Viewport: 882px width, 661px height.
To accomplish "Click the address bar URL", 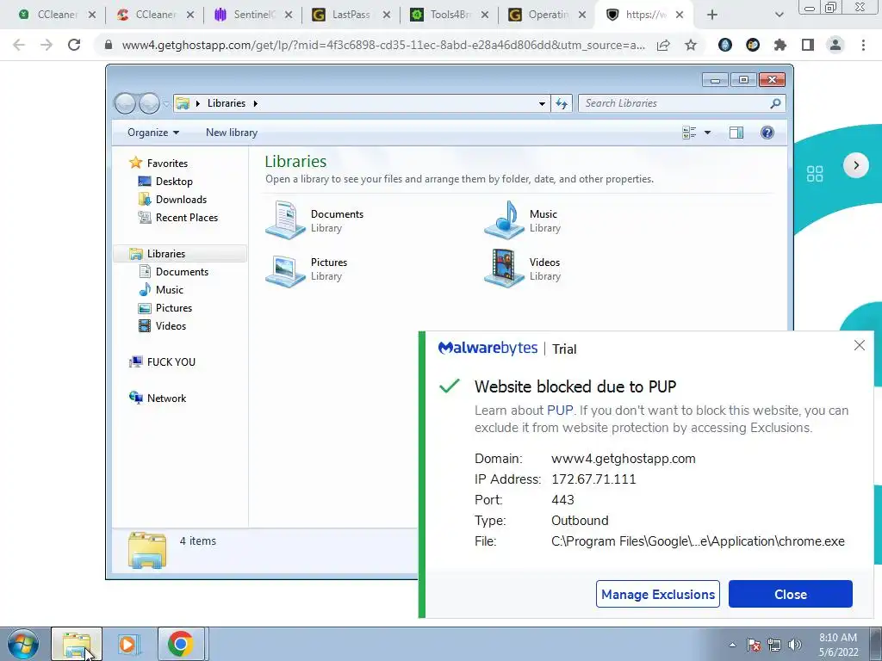I will (383, 45).
